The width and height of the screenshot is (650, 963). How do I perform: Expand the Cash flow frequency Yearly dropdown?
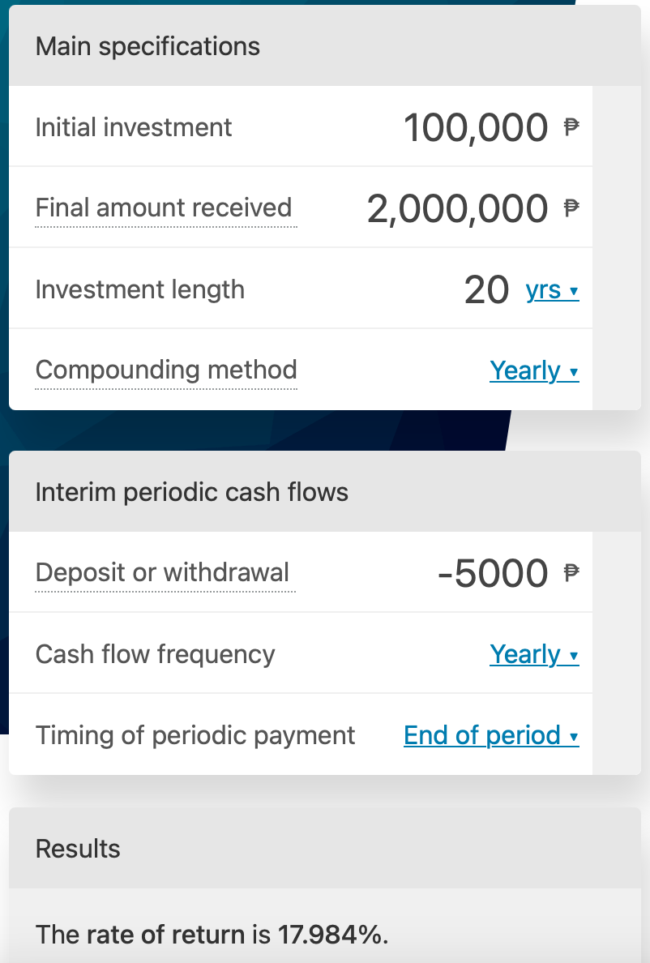pos(534,654)
